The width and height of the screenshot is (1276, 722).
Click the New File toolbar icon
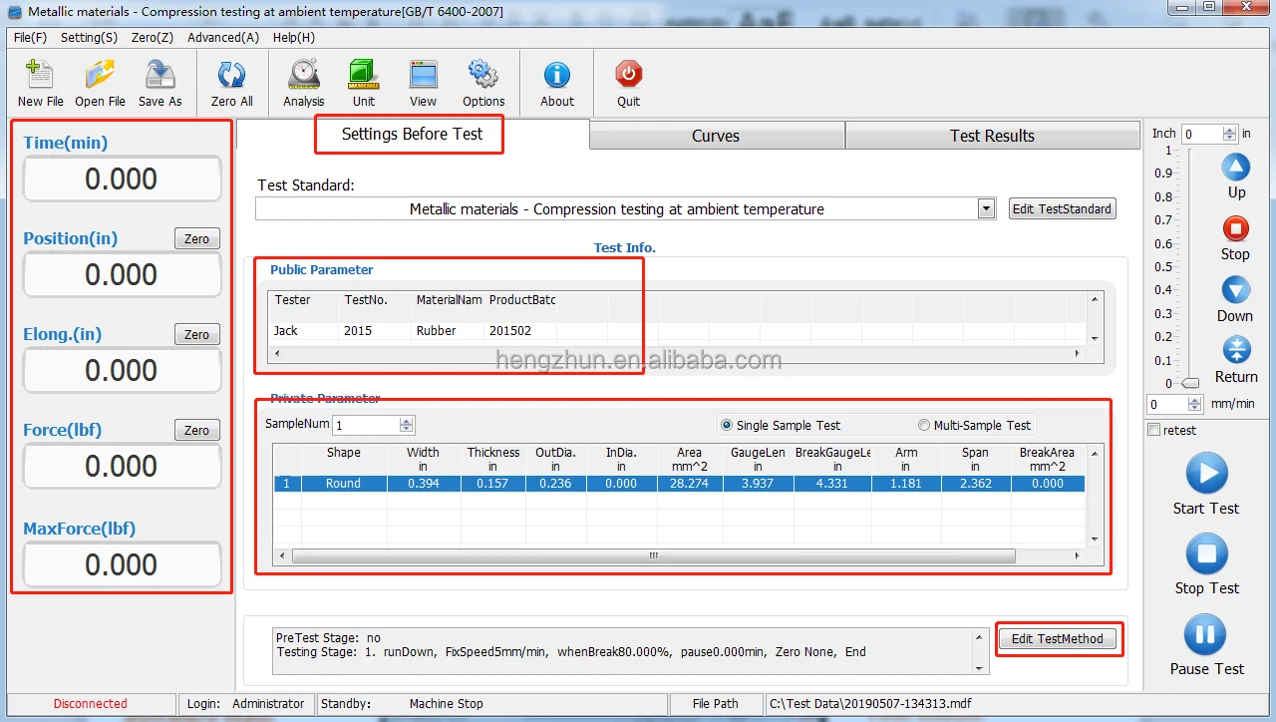[40, 77]
